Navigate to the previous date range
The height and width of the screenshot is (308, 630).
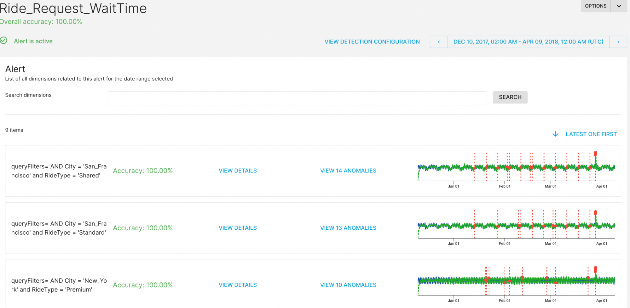coord(438,42)
